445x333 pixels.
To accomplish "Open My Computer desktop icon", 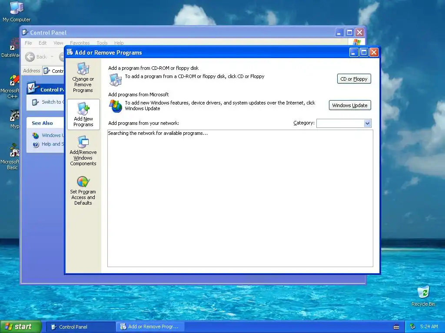I will coord(17,12).
